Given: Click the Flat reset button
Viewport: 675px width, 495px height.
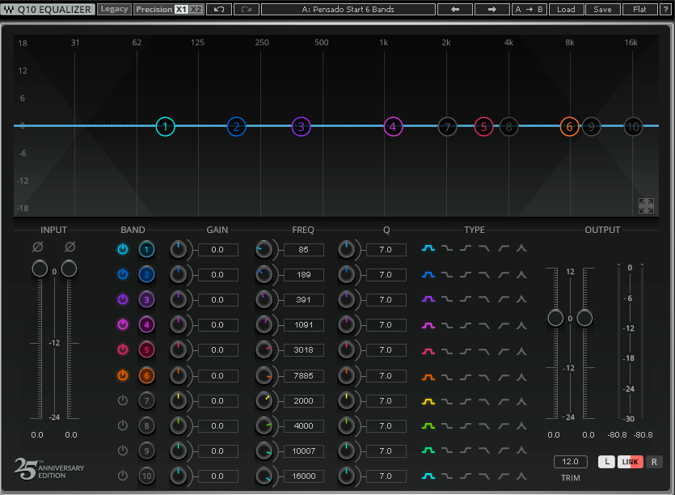Looking at the screenshot, I should point(639,9).
